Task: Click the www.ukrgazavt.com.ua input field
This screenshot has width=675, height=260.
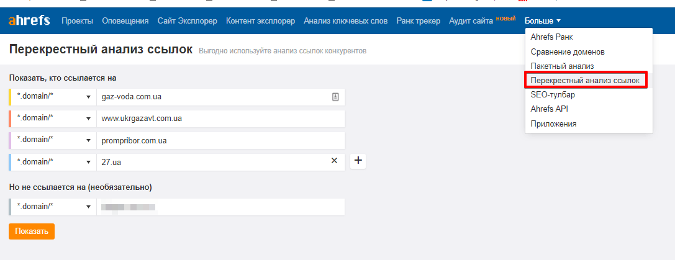Action: point(220,119)
